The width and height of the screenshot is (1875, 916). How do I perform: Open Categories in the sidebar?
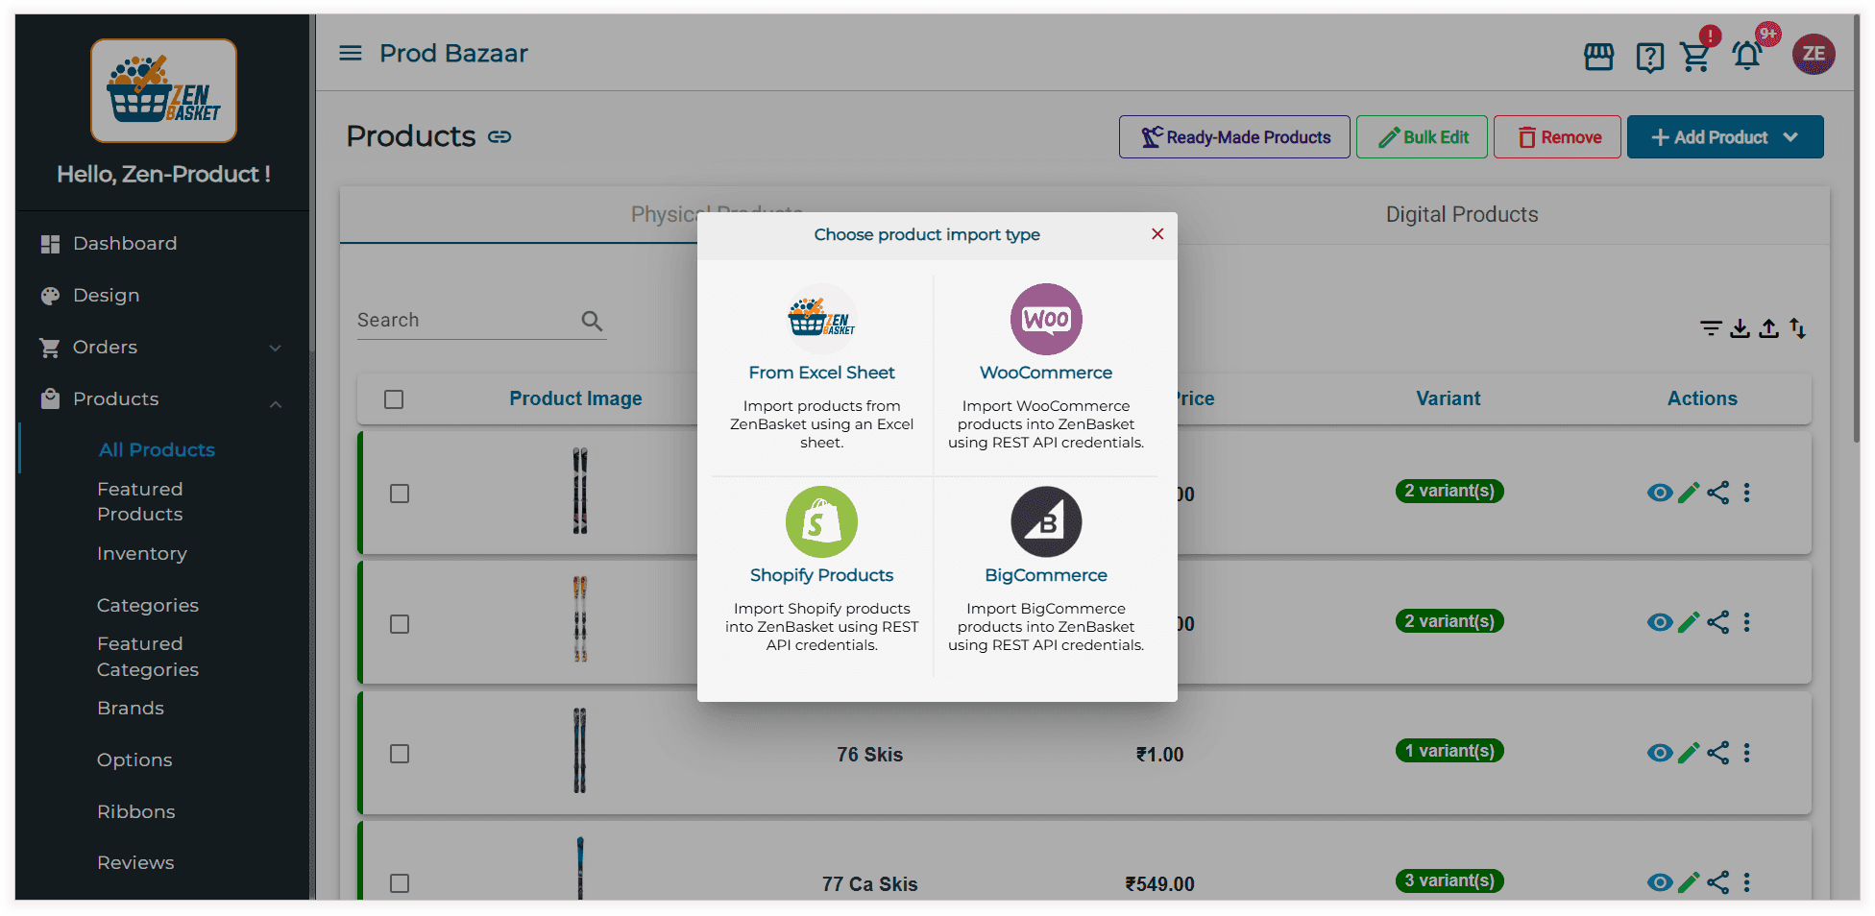(148, 606)
